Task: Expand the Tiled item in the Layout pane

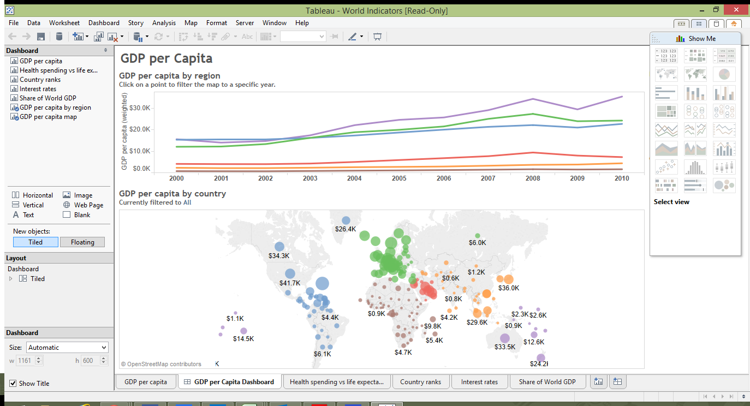Action: click(x=10, y=278)
